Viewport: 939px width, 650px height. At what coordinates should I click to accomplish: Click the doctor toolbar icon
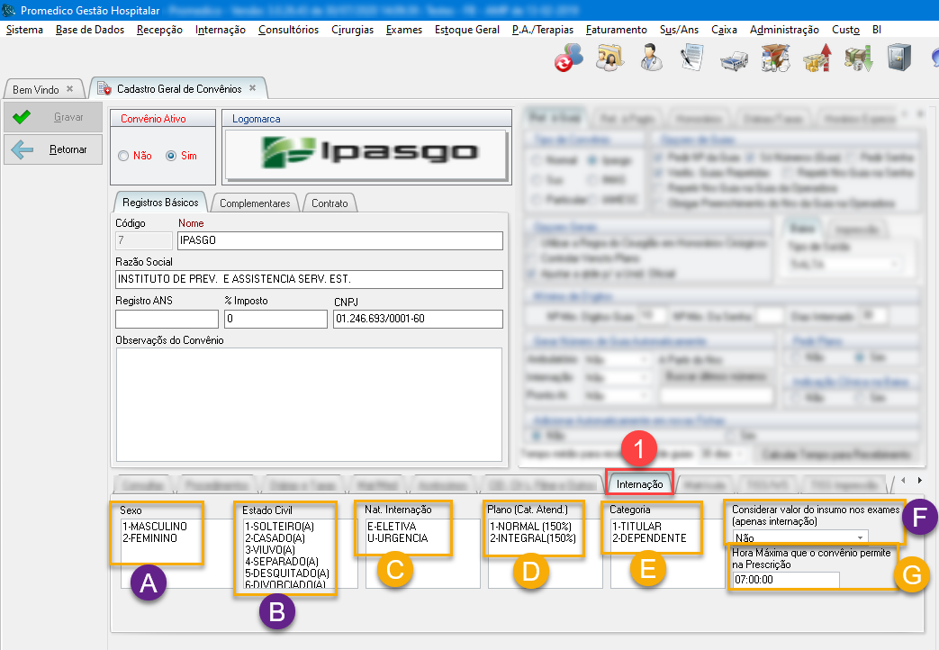point(651,59)
